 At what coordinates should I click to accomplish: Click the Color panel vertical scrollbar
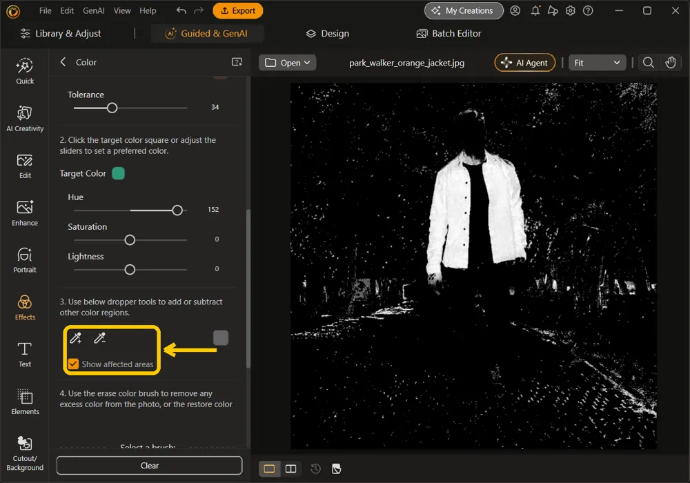248,288
